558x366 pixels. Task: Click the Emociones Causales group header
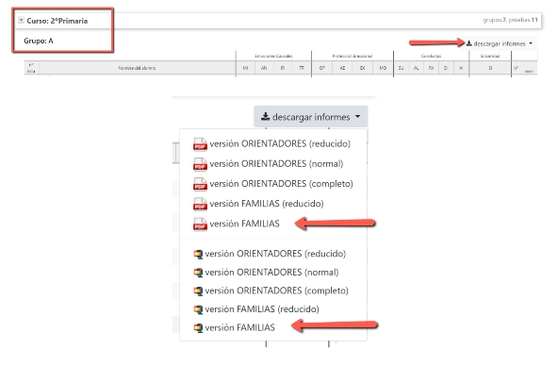tap(273, 56)
